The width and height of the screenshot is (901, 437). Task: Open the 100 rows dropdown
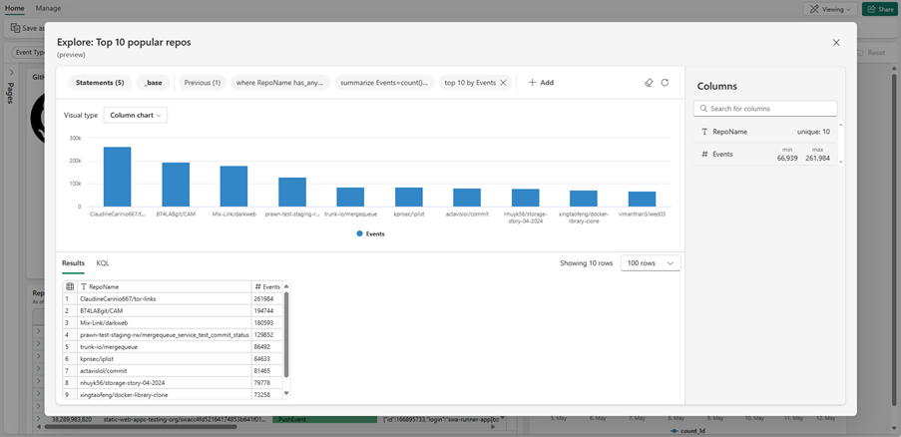coord(651,263)
